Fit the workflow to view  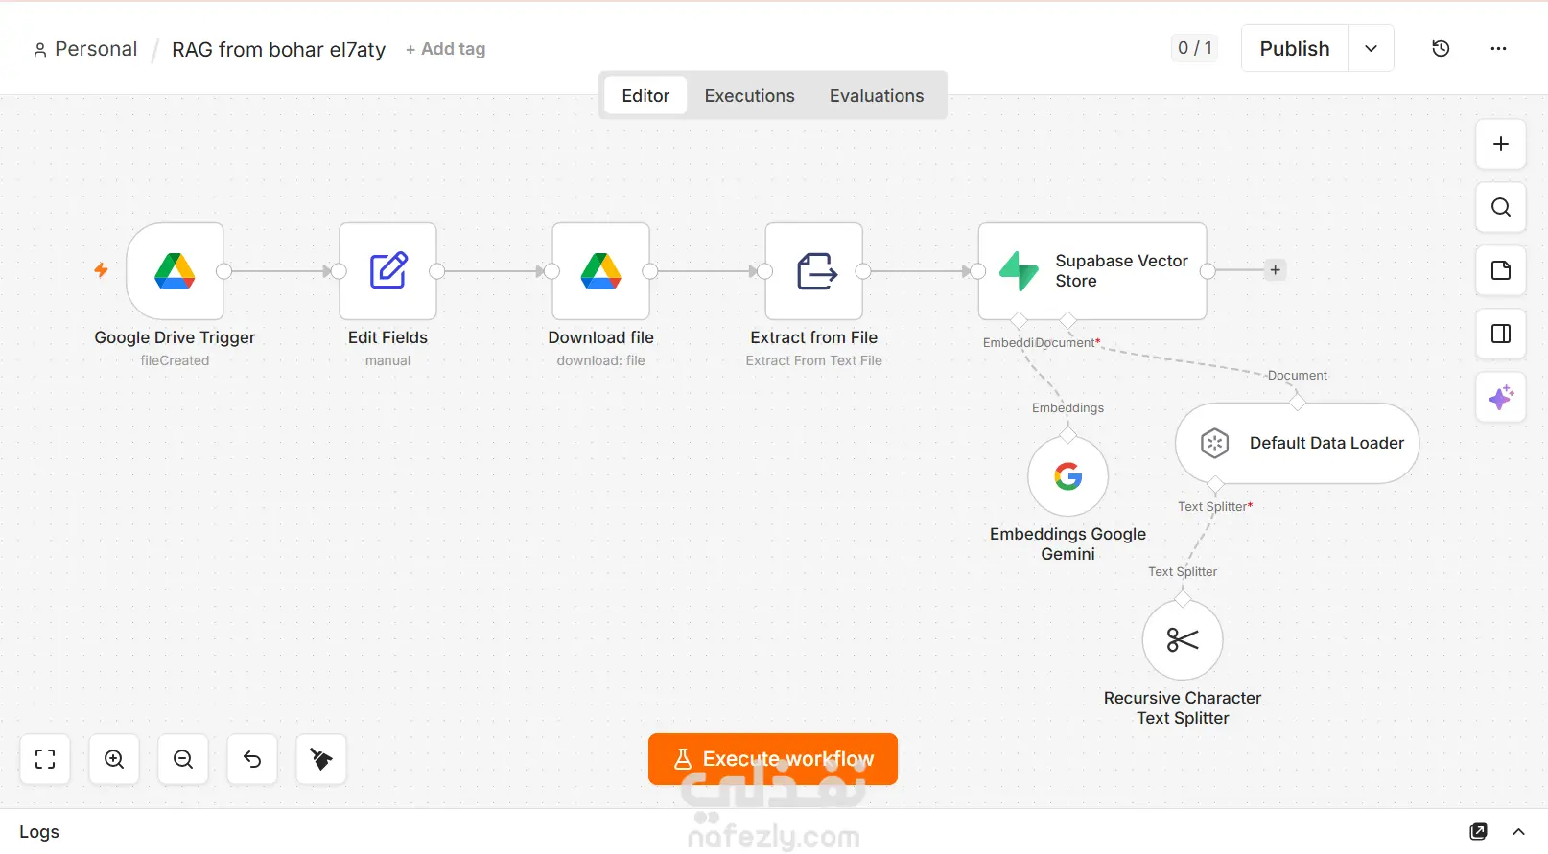click(x=45, y=759)
